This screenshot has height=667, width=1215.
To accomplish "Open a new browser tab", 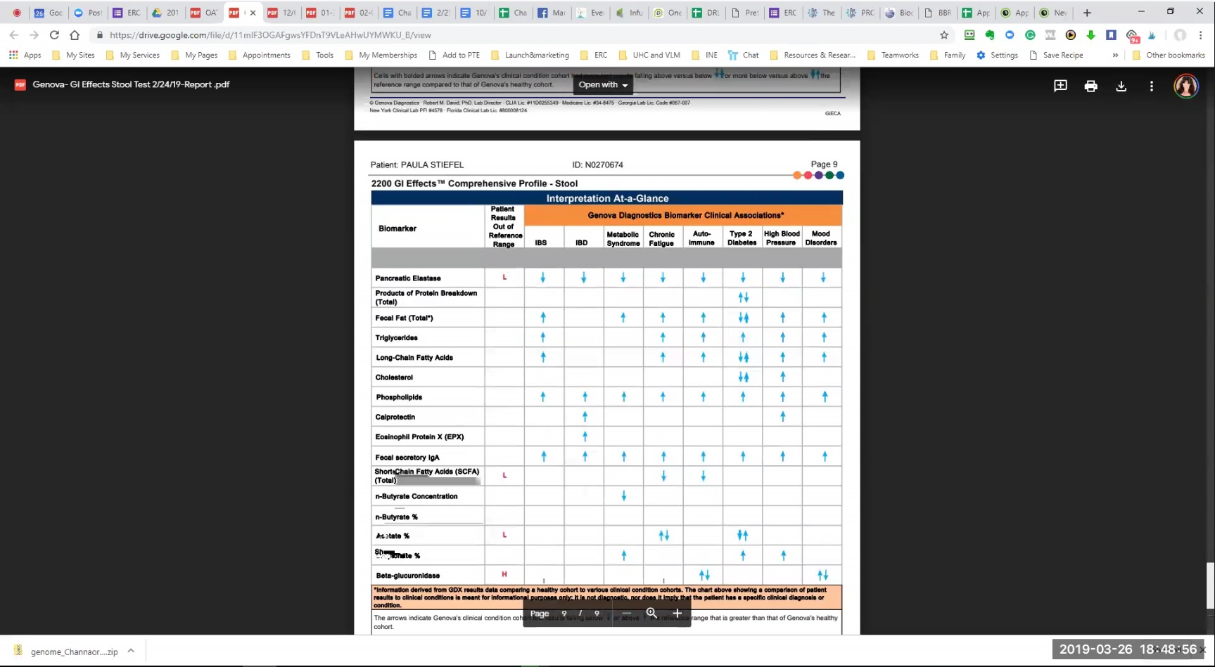I will 1087,13.
